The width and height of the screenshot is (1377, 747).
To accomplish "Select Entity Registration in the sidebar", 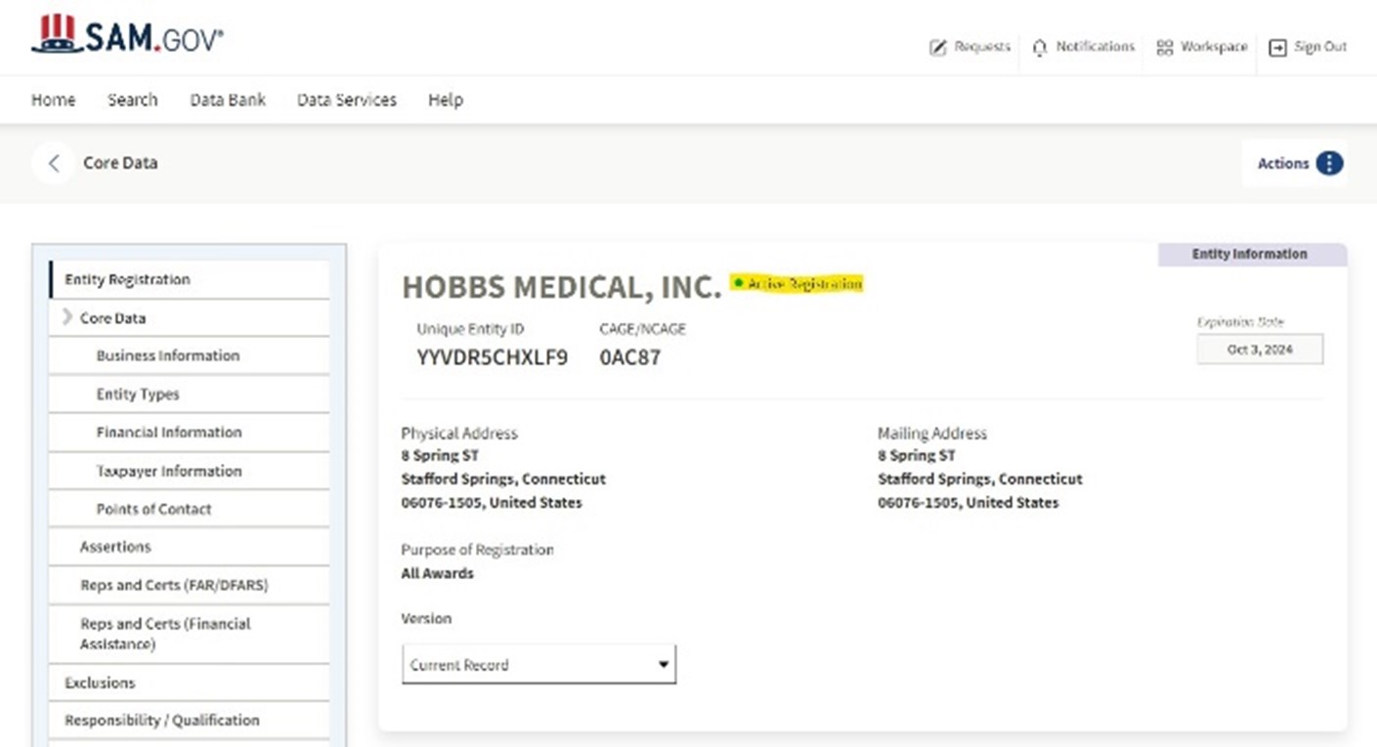I will pyautogui.click(x=190, y=279).
